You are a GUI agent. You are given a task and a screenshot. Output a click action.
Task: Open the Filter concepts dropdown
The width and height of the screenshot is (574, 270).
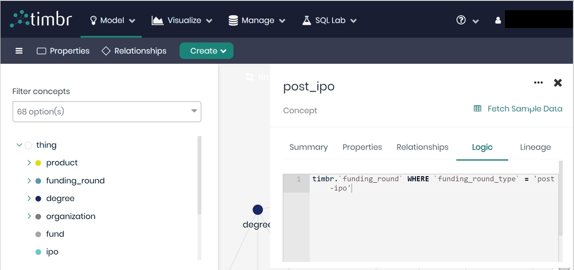(107, 112)
